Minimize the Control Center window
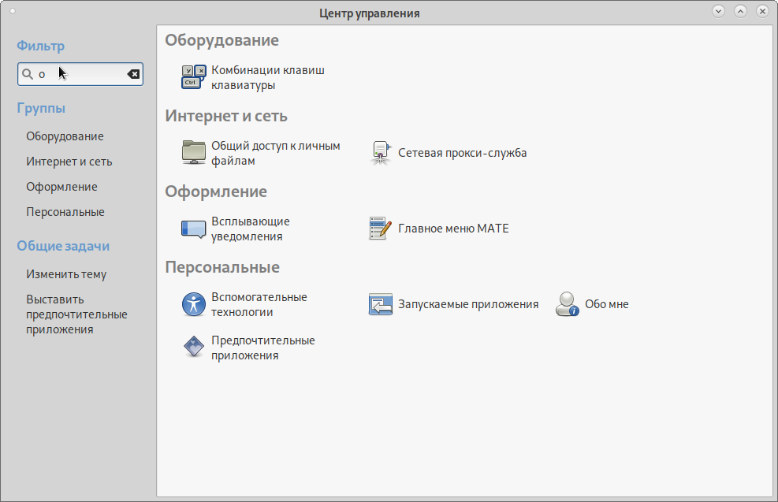The width and height of the screenshot is (778, 502). (x=718, y=11)
